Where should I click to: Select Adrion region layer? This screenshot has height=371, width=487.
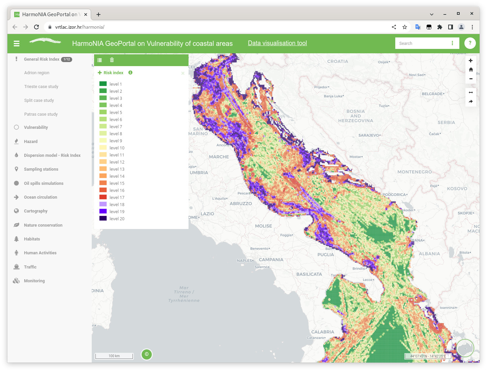[x=37, y=73]
